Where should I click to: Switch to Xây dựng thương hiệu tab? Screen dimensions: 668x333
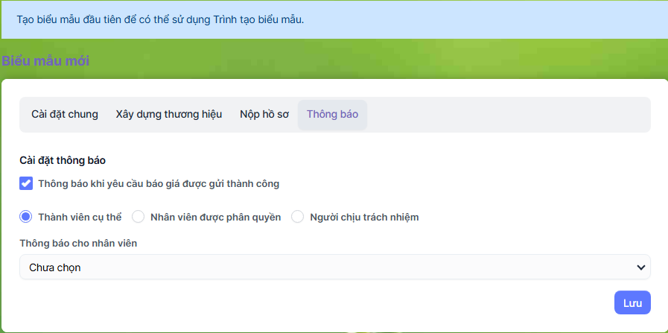click(169, 114)
